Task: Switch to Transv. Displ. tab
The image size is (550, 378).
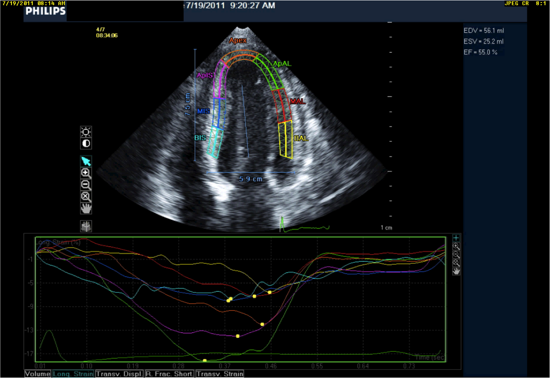Action: pyautogui.click(x=120, y=374)
